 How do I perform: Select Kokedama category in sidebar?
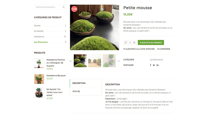[39, 37]
